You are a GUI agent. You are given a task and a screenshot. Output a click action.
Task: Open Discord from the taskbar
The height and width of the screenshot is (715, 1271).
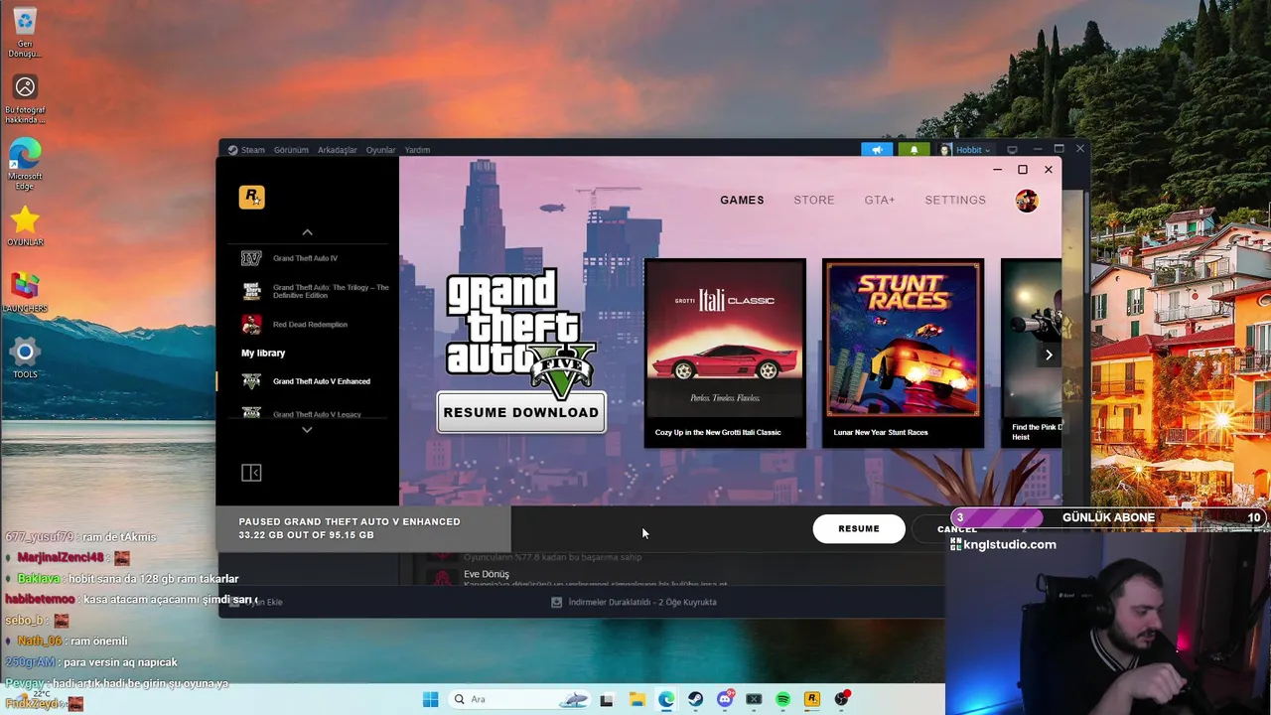click(725, 699)
